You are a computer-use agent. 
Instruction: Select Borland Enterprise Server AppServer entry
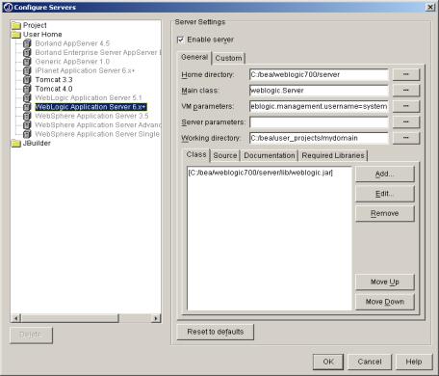click(x=97, y=52)
